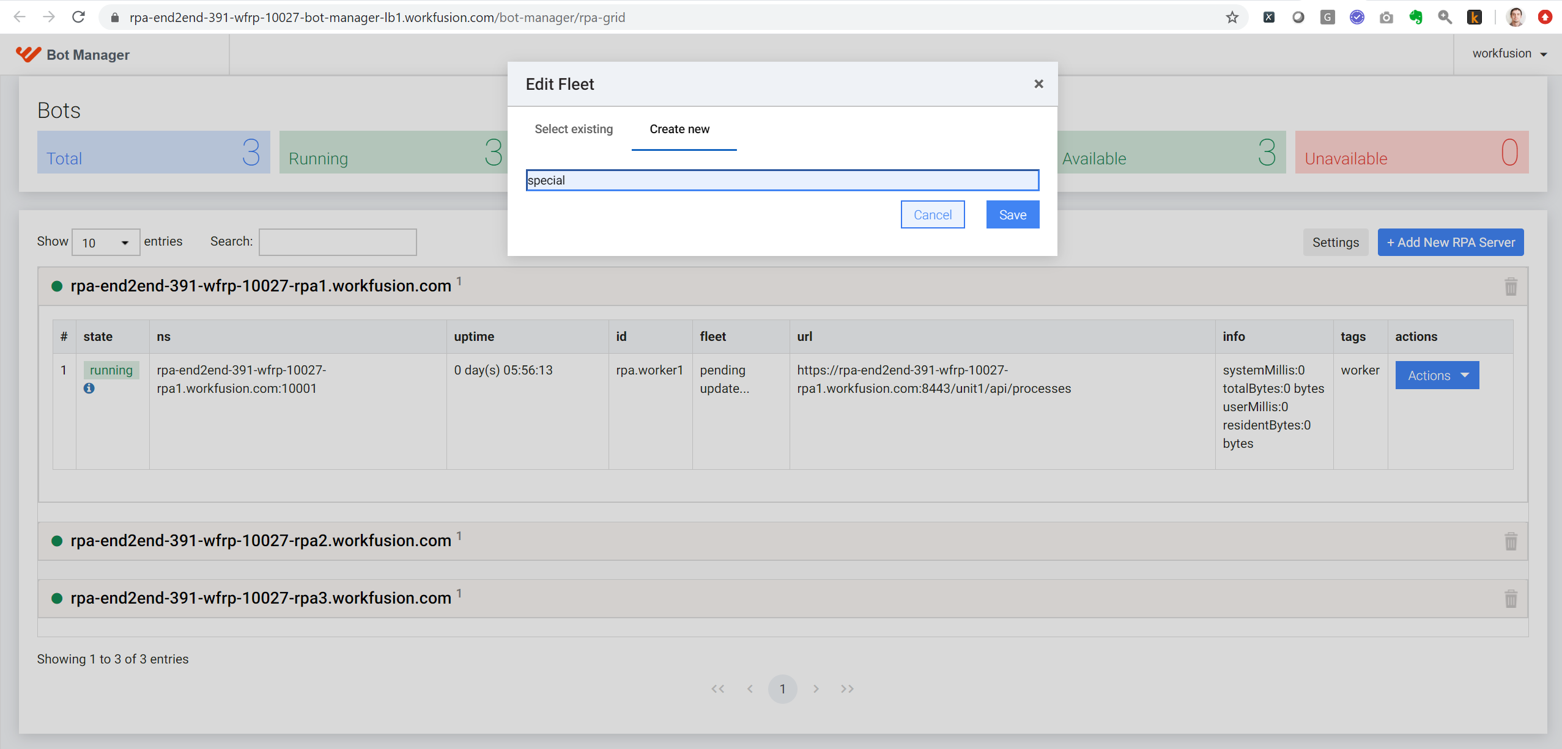Viewport: 1562px width, 749px height.
Task: Open the Show entries count dropdown
Action: pos(106,243)
